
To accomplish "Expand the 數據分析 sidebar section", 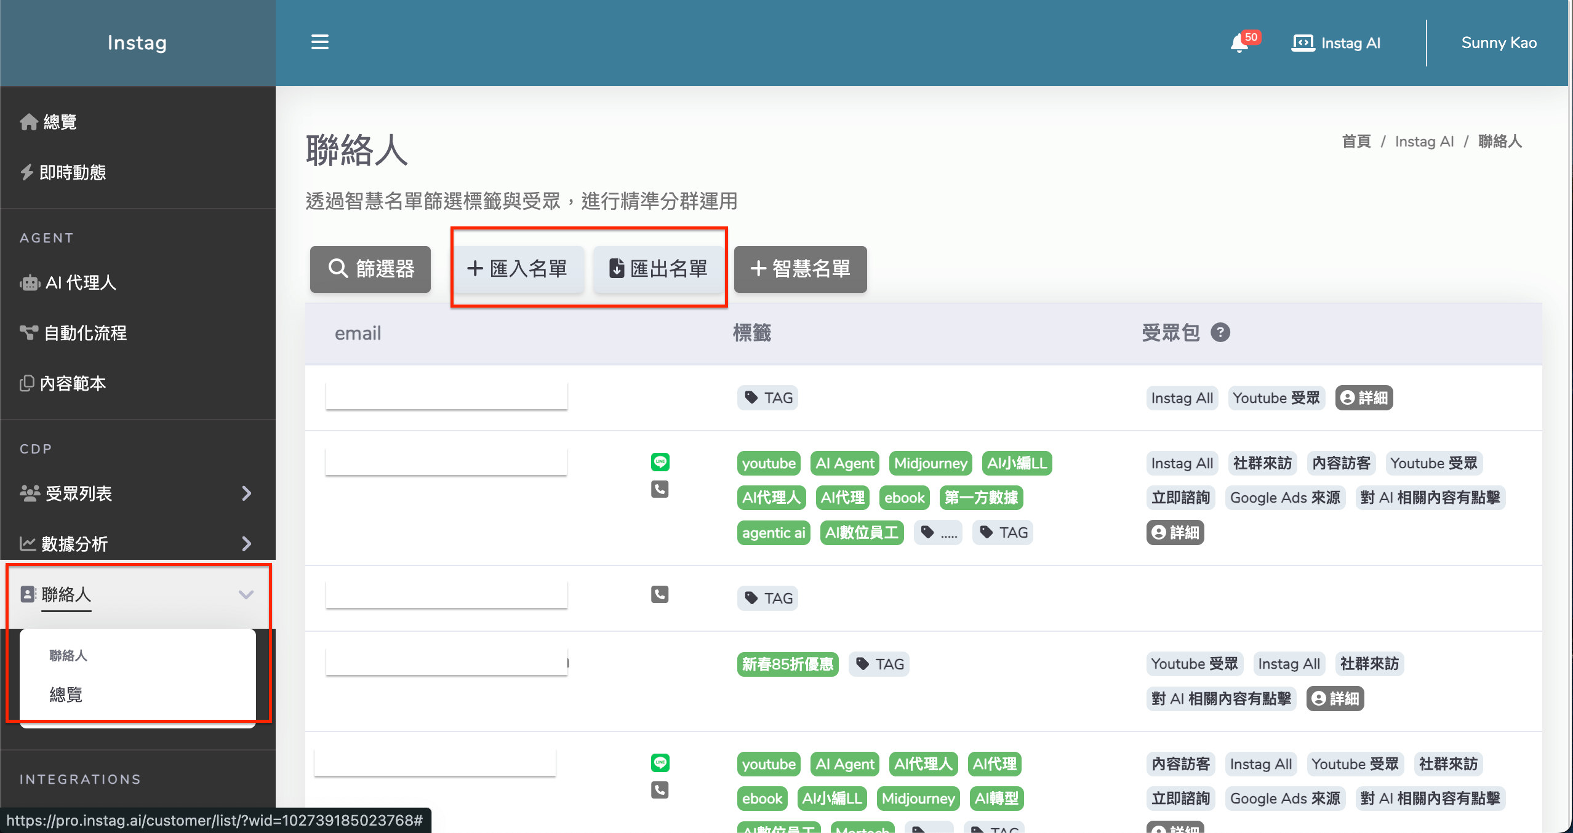I will coord(246,544).
